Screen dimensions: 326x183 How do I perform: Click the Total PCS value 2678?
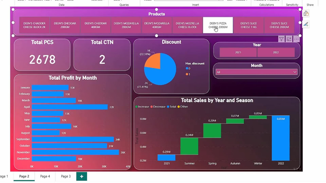point(42,59)
